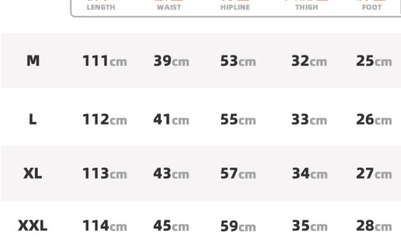Click the 39cm waist value
The image size is (401, 245).
[171, 61]
